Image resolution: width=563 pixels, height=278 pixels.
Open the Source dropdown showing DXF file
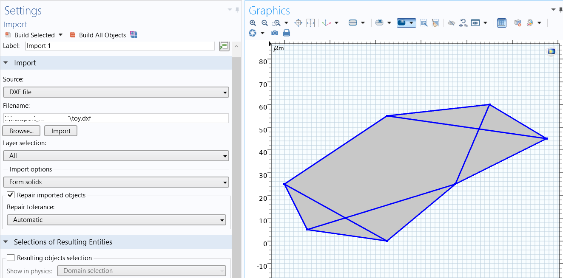click(116, 92)
